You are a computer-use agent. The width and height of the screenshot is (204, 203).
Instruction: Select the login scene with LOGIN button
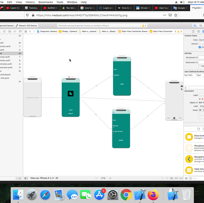(x=122, y=76)
